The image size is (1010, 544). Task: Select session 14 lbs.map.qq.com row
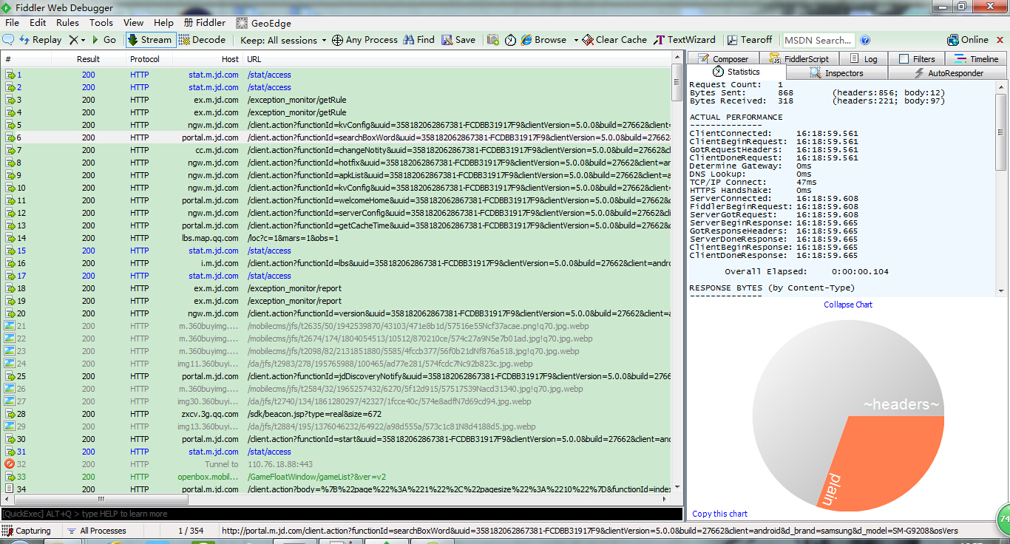click(336, 238)
